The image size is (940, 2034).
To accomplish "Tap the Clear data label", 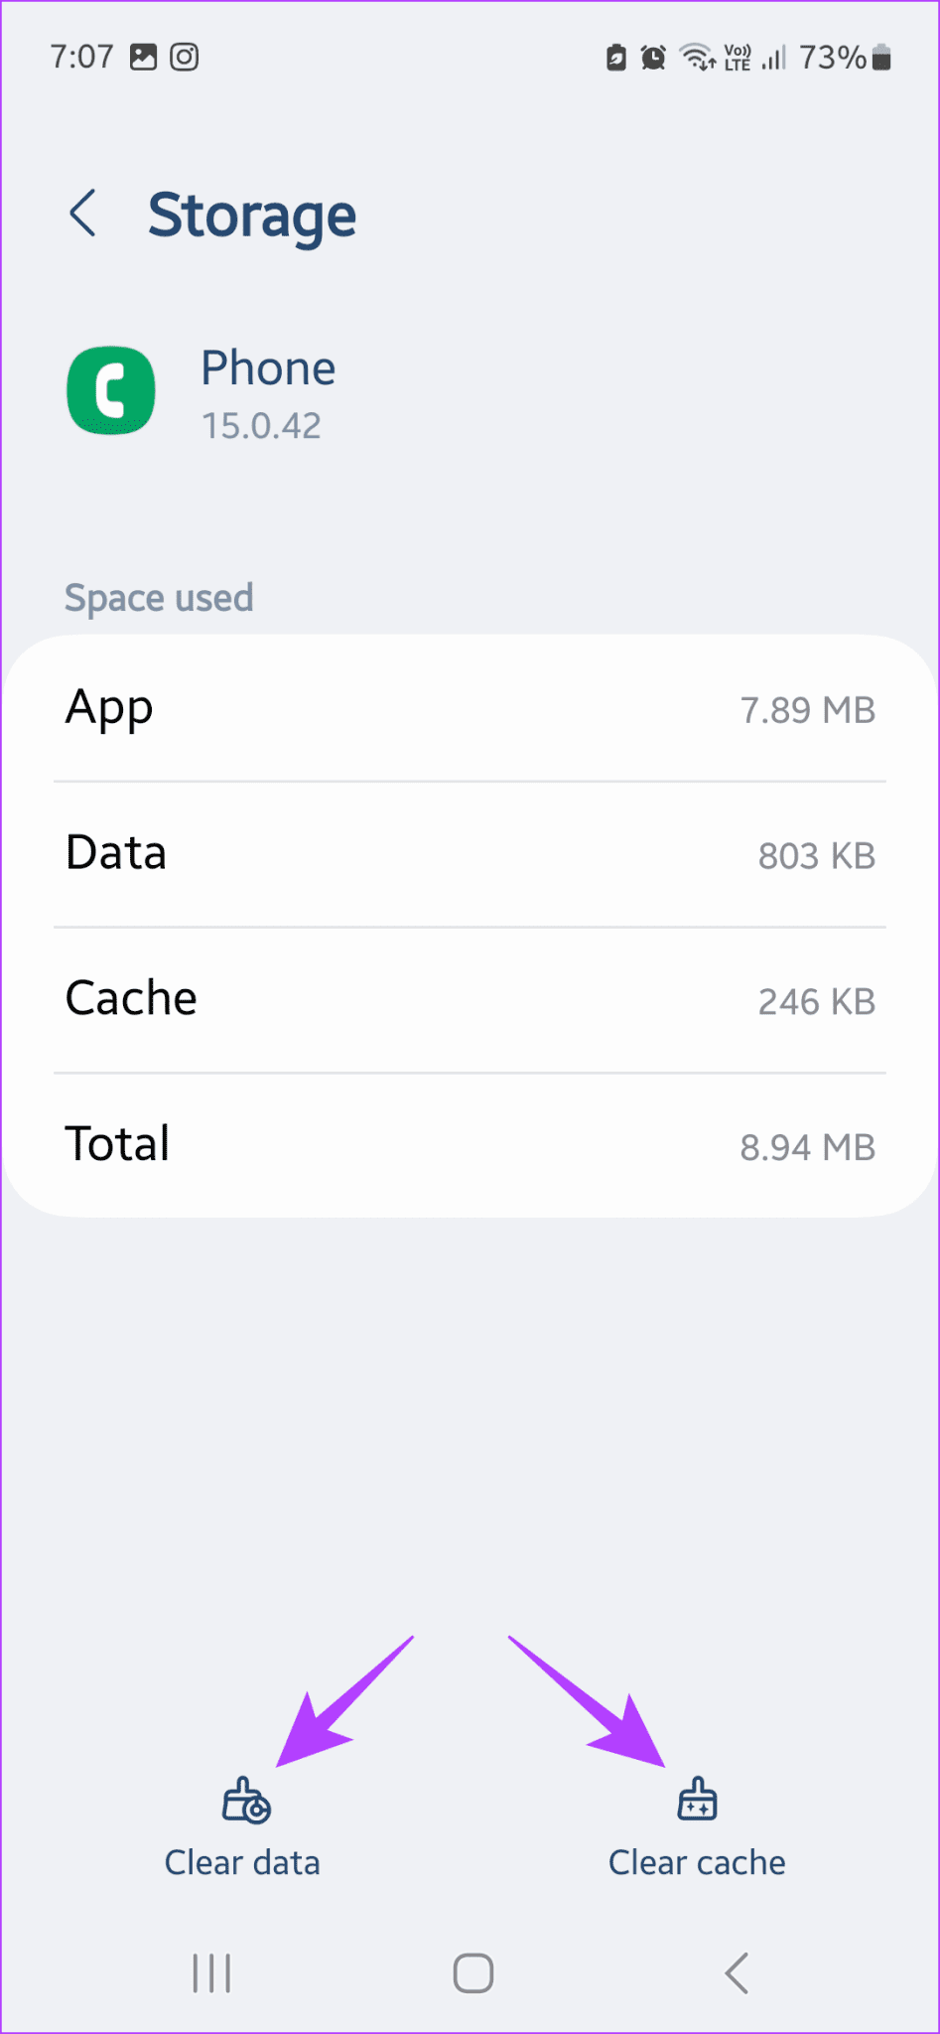I will pyautogui.click(x=242, y=1862).
